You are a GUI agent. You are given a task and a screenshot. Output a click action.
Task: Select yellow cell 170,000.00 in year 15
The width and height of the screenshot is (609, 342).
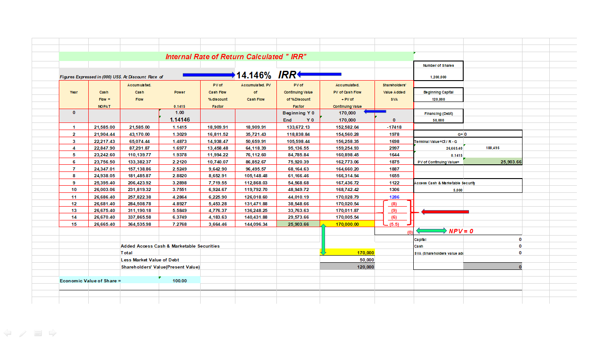(347, 224)
